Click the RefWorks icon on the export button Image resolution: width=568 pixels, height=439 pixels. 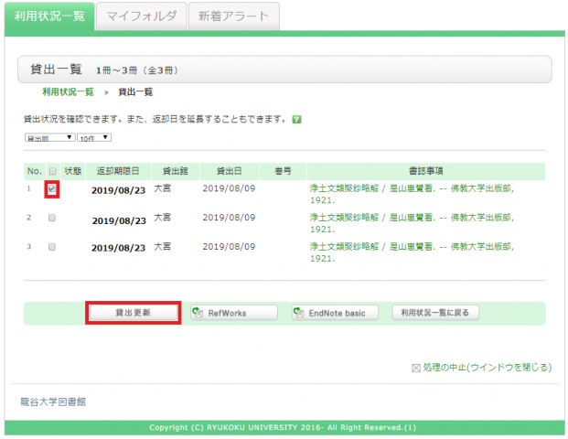click(198, 313)
